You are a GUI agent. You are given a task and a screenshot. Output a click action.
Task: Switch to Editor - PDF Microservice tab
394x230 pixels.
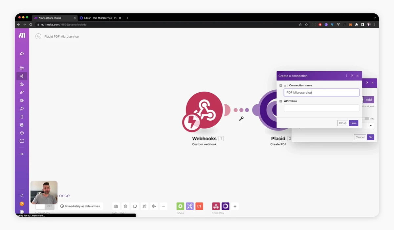[x=100, y=18]
